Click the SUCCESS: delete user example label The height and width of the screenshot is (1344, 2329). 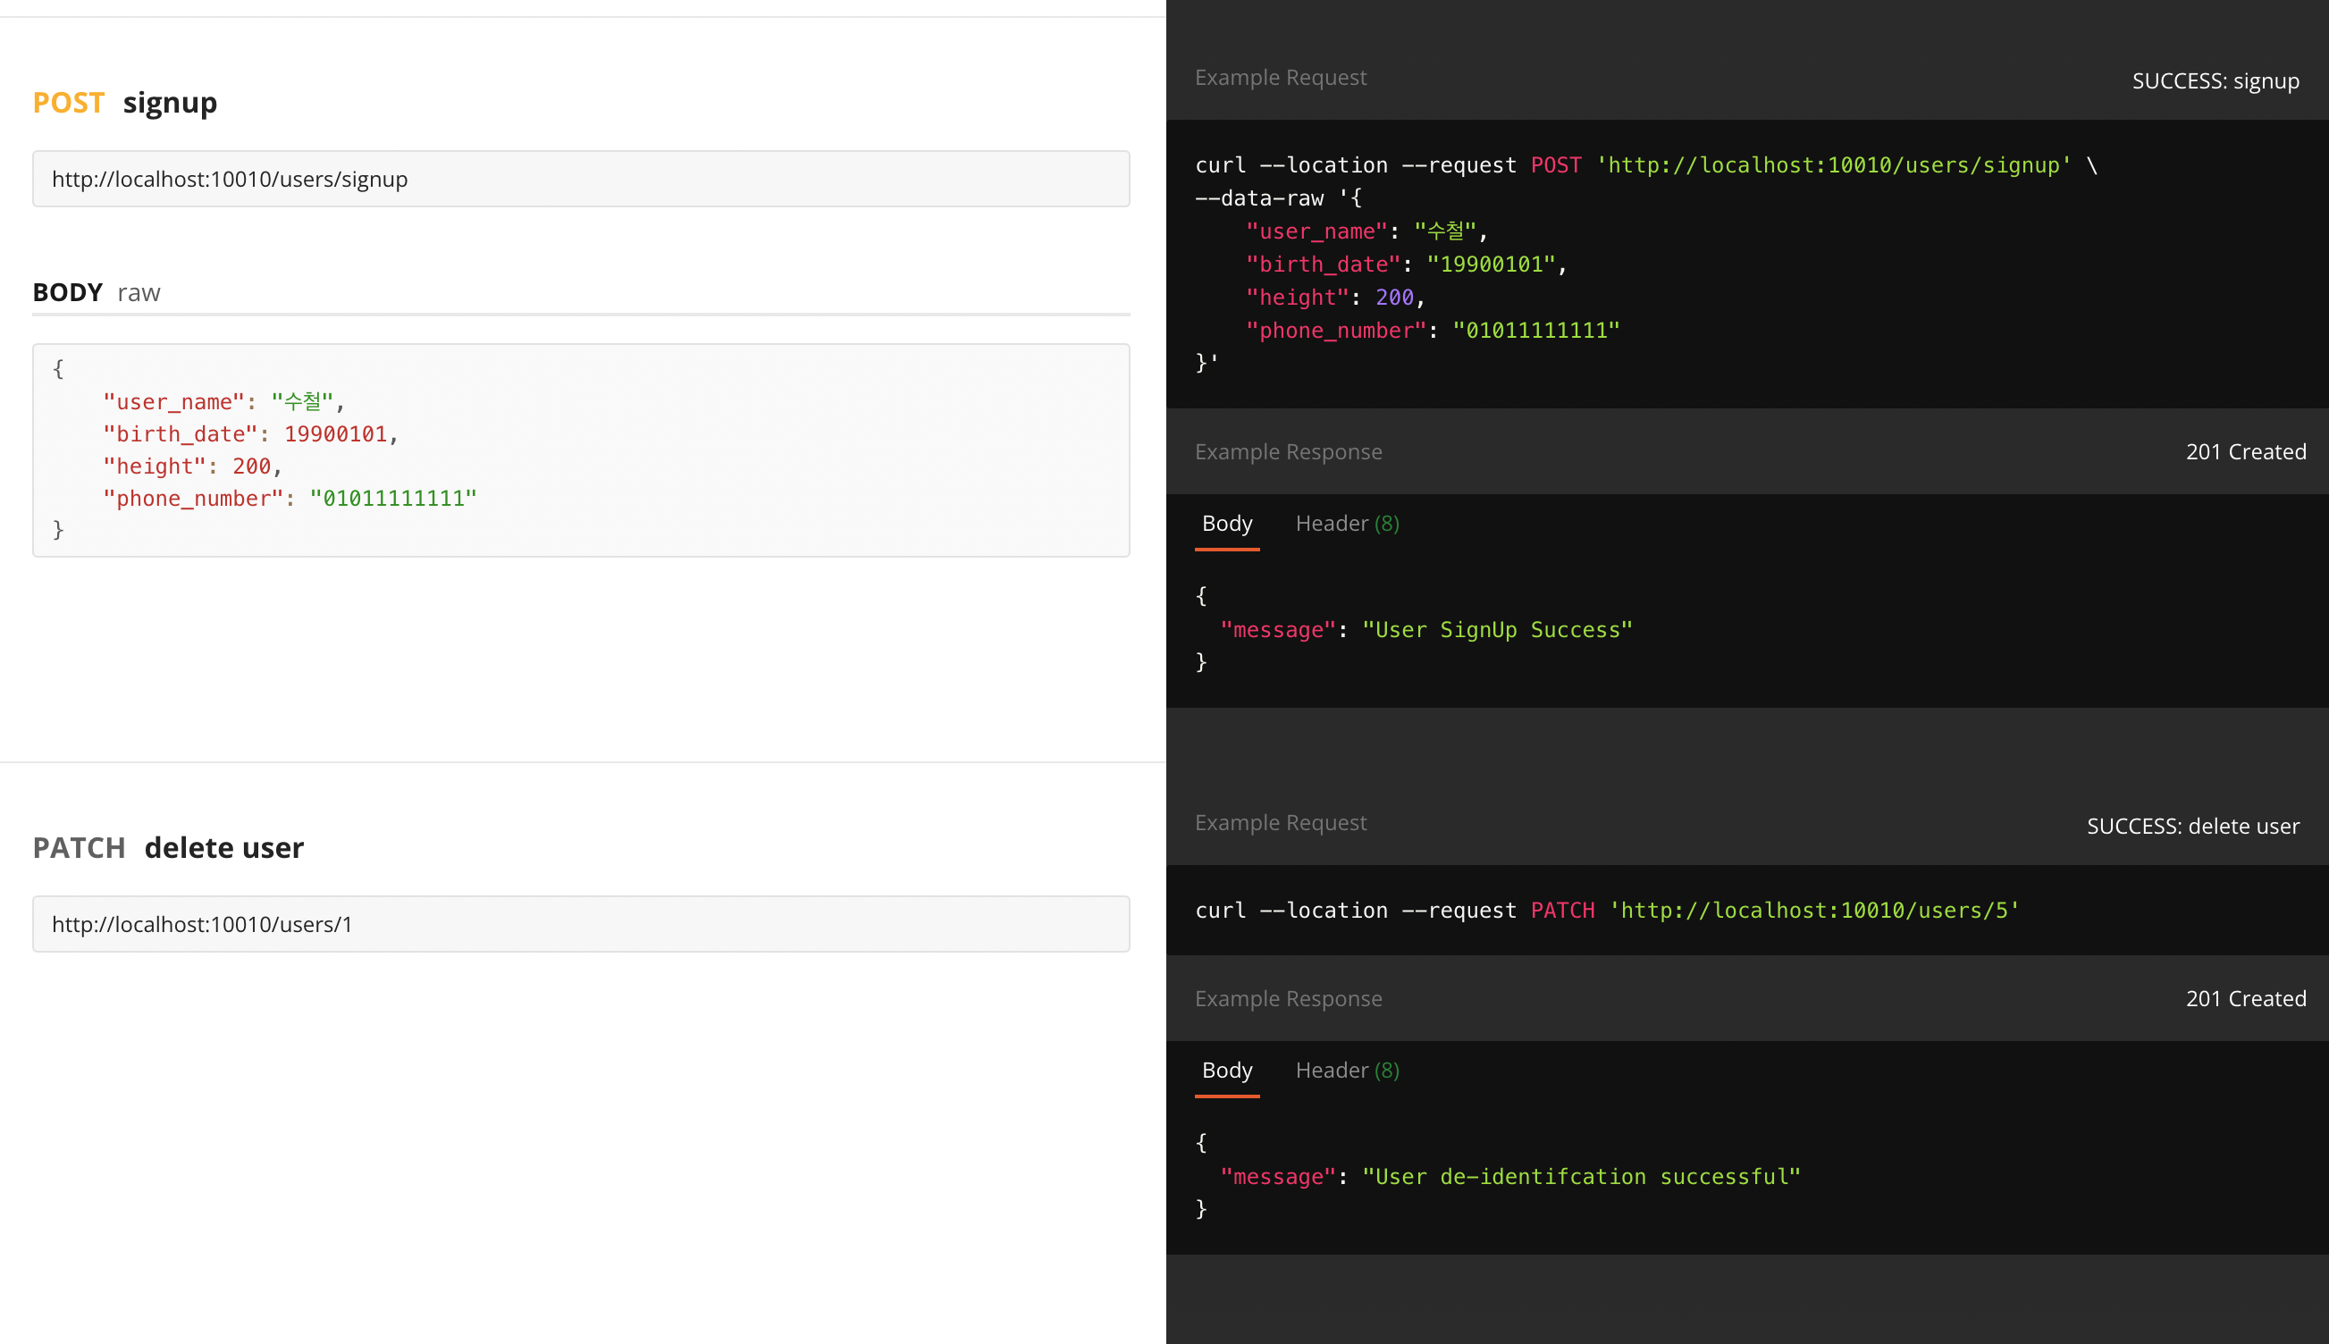2193,827
